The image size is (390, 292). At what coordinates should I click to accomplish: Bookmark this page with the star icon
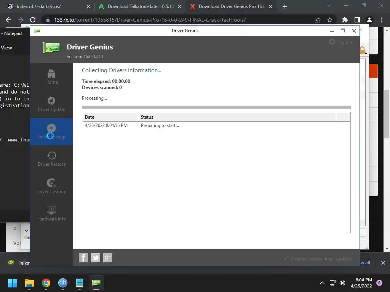pos(330,20)
